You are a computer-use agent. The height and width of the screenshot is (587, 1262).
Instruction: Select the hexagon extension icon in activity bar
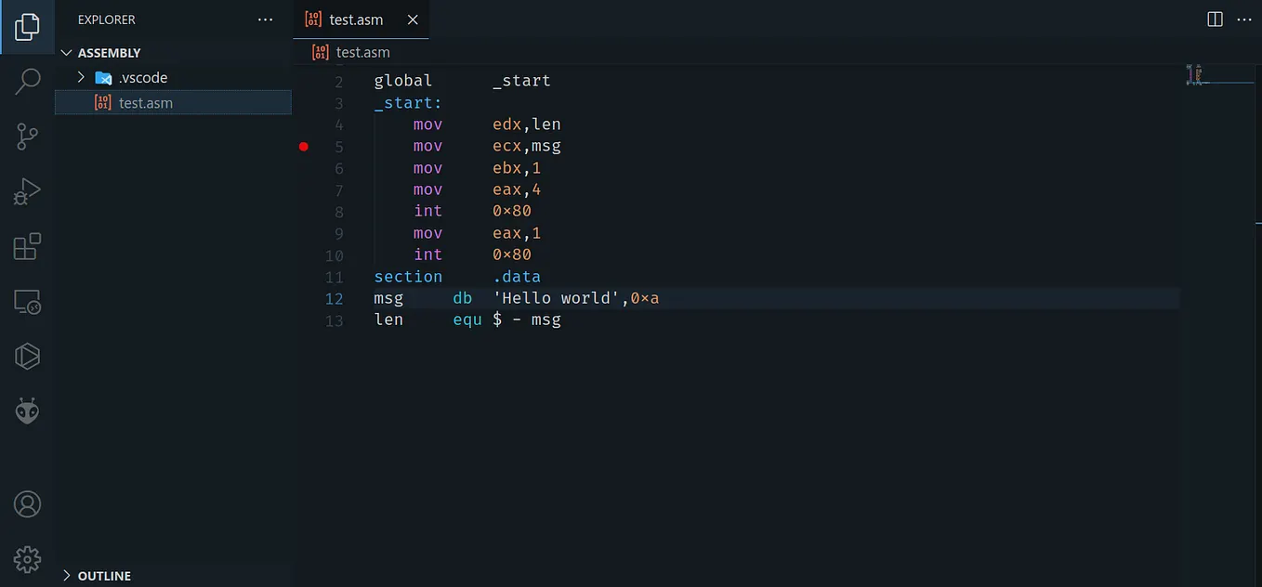pyautogui.click(x=27, y=356)
